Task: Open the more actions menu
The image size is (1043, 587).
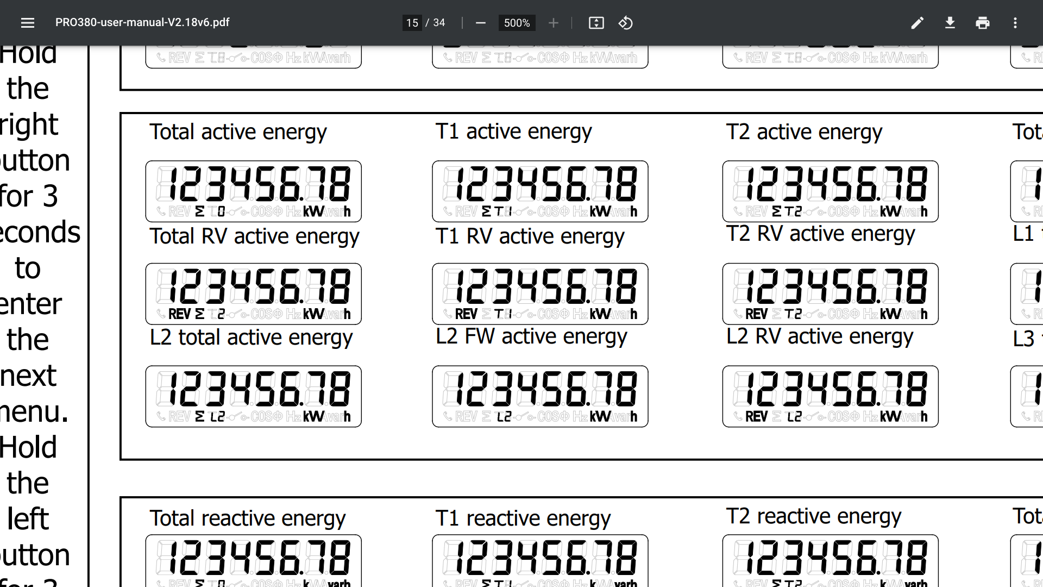Action: click(1015, 23)
